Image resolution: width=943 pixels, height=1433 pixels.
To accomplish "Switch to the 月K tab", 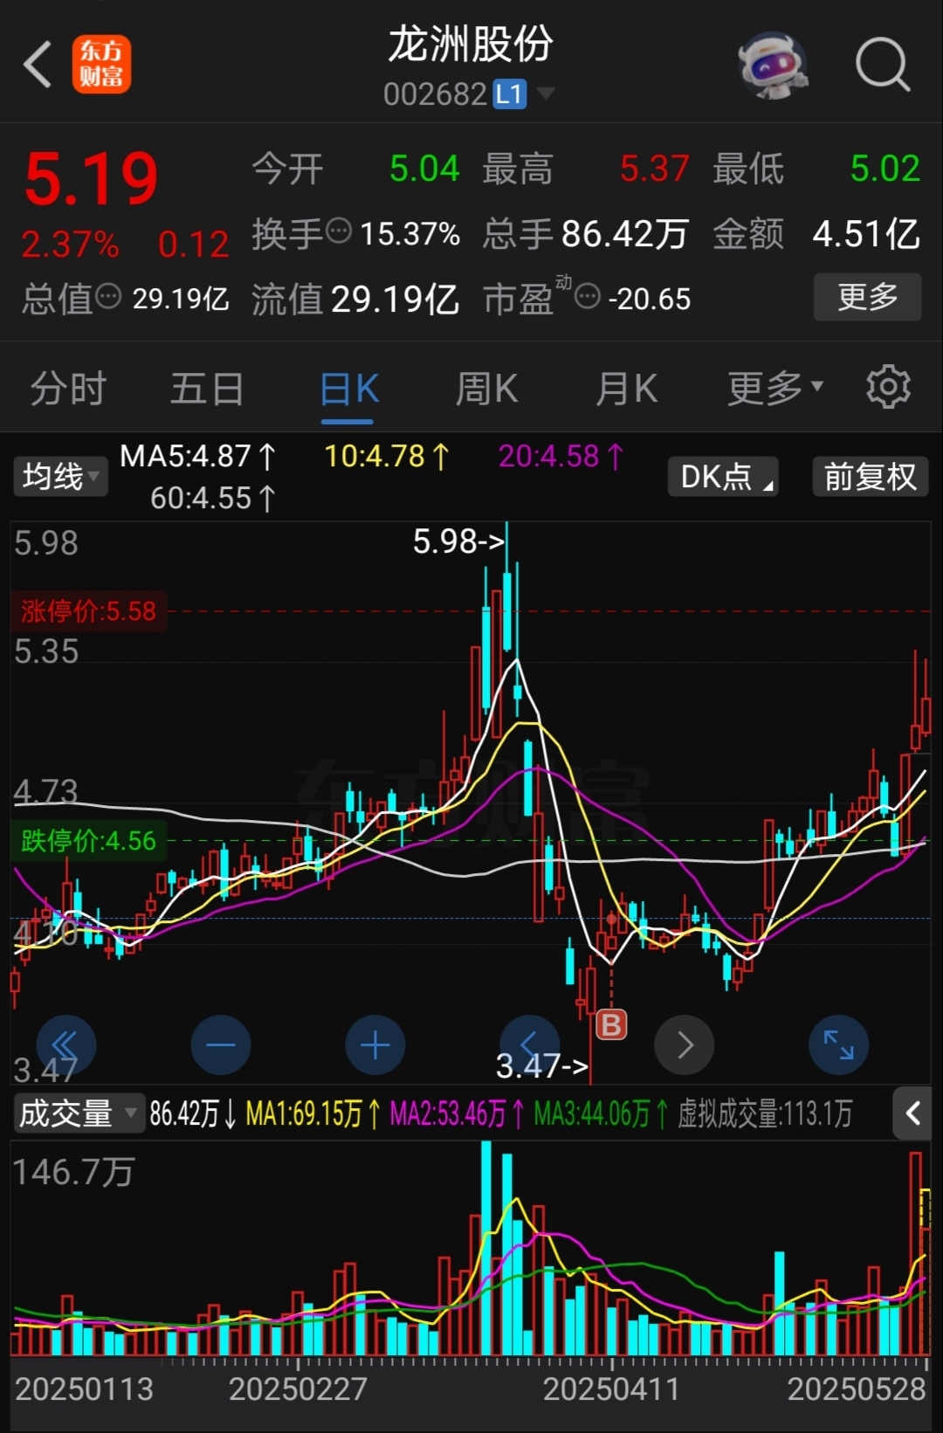I will coord(626,389).
